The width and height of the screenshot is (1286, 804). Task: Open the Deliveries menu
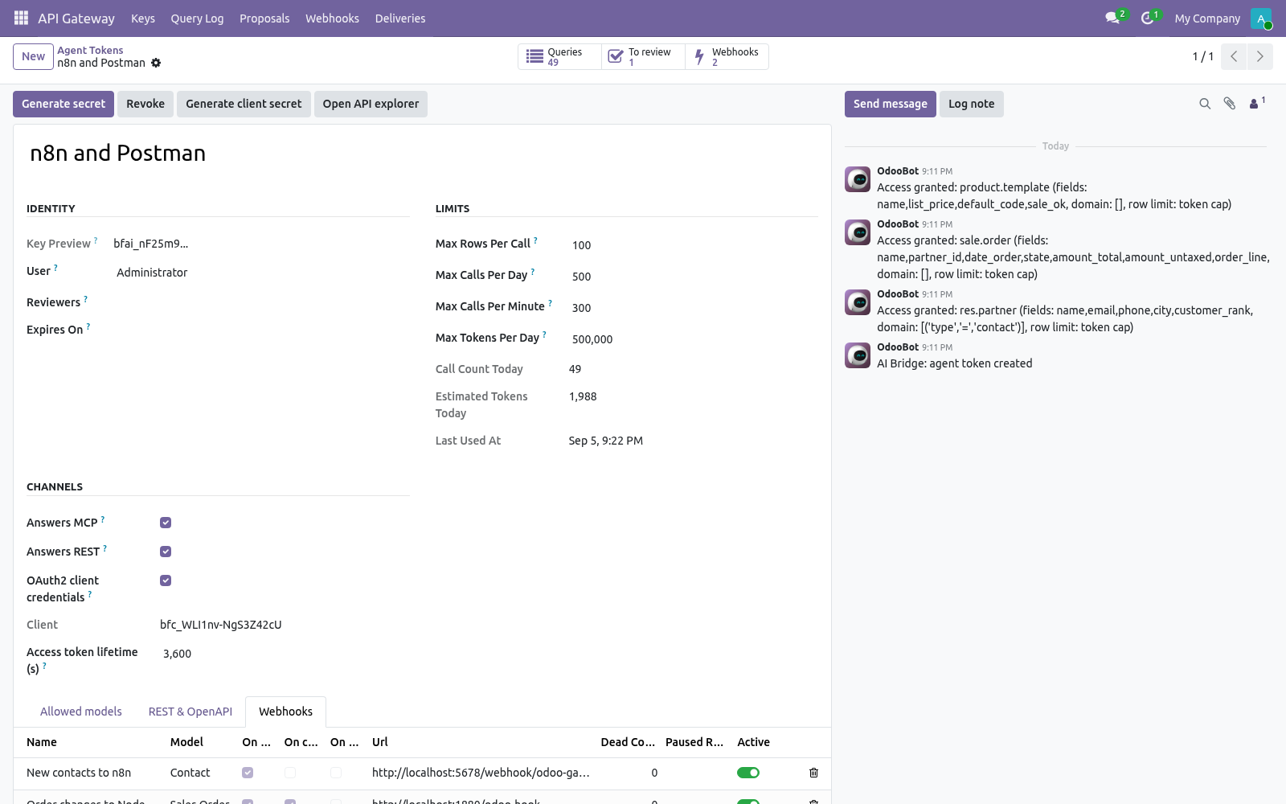click(400, 18)
